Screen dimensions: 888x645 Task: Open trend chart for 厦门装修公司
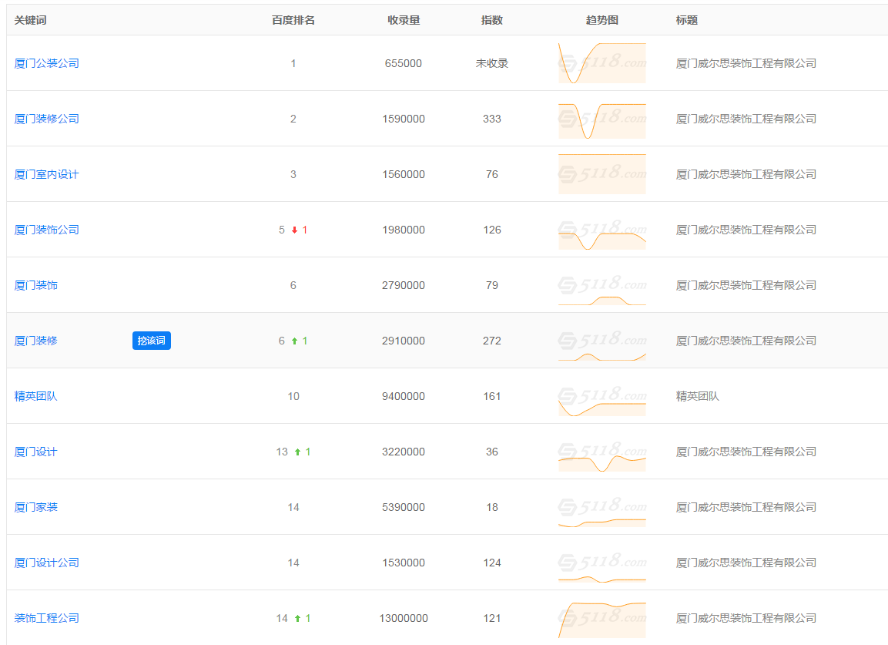tap(602, 120)
